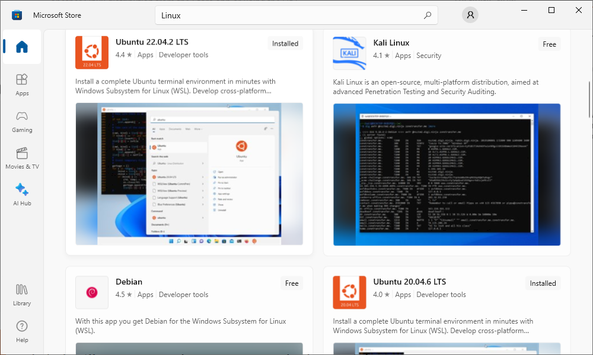This screenshot has width=593, height=355.
Task: Open the Help section
Action: pyautogui.click(x=22, y=331)
